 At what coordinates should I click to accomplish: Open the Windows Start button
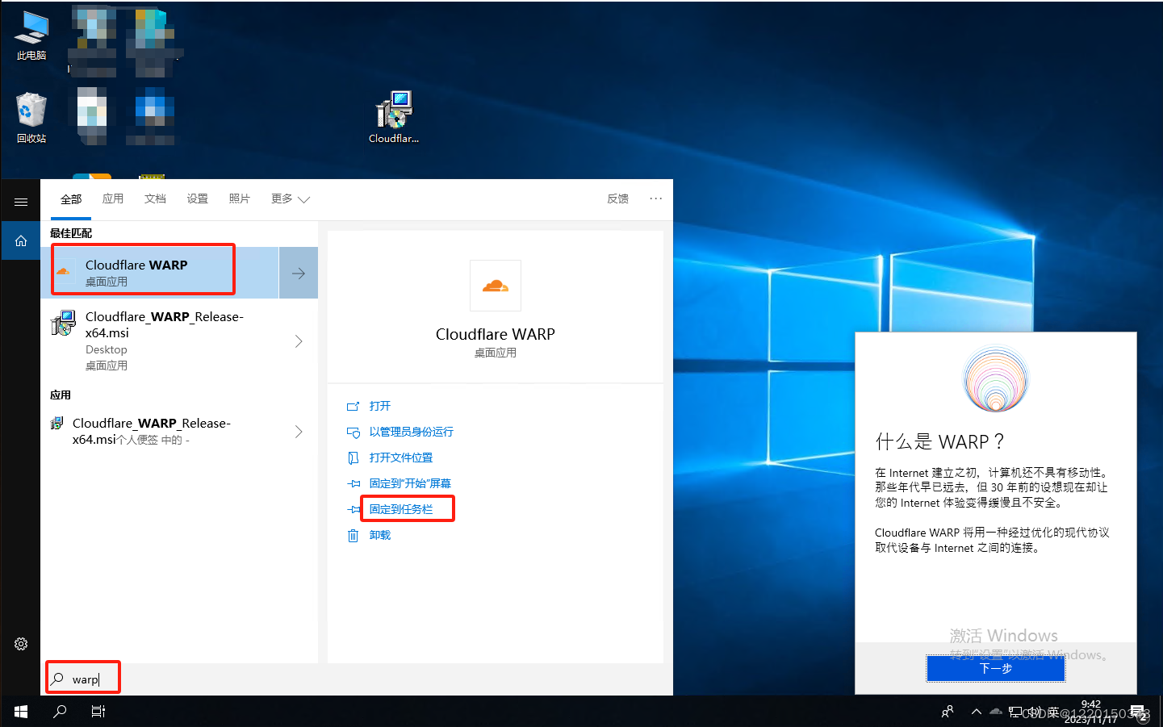pos(21,712)
